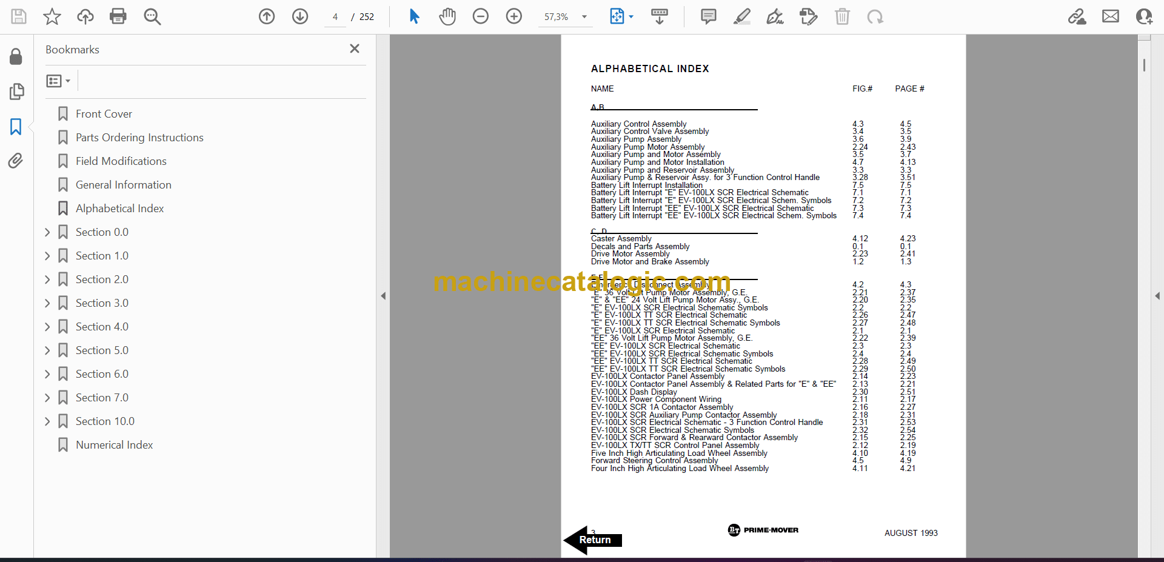The width and height of the screenshot is (1164, 562).
Task: Click Forward Steering Control Assembly entry
Action: (655, 461)
